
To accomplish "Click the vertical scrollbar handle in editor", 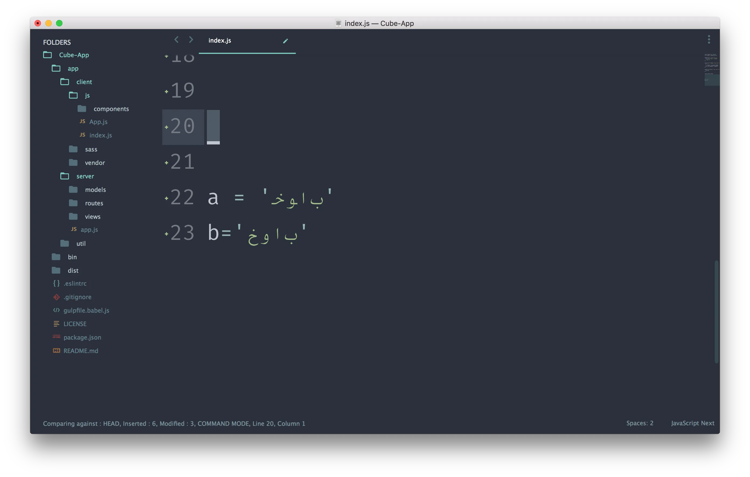I will [716, 312].
